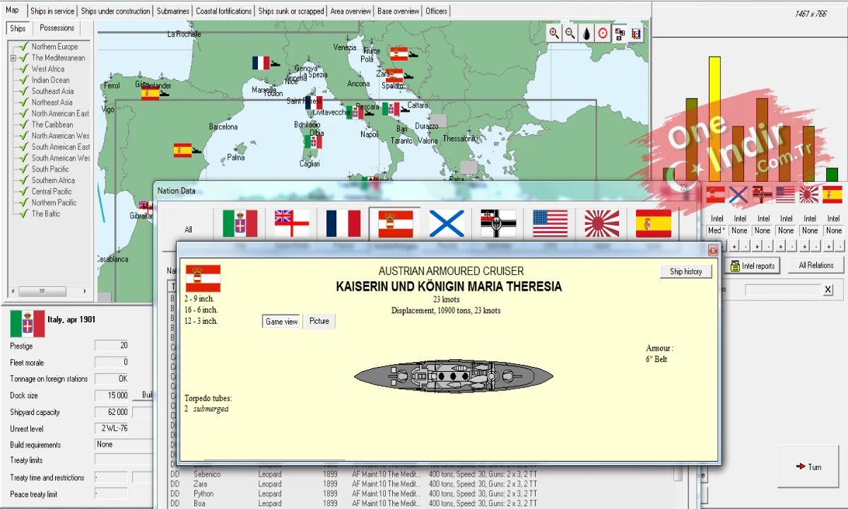Screen dimensions: 848x509
Task: Click All button in Nation Data
Action: click(188, 230)
